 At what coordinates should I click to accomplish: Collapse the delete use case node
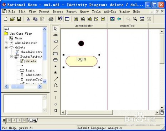(x=6, y=47)
